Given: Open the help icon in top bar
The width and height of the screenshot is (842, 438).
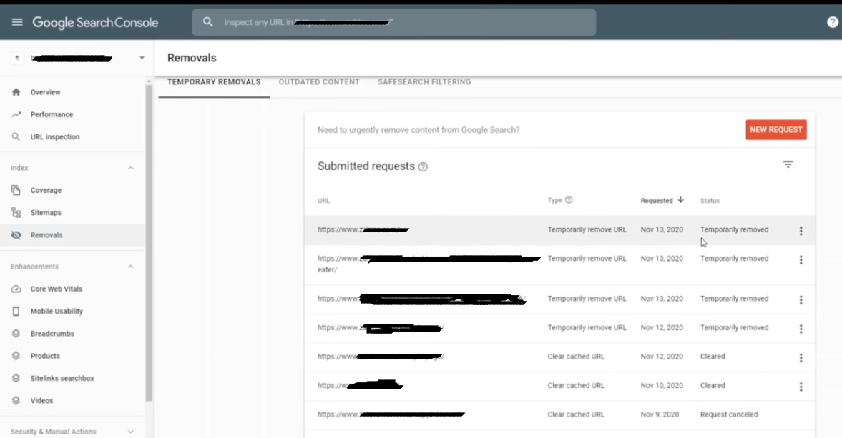Looking at the screenshot, I should pos(831,21).
